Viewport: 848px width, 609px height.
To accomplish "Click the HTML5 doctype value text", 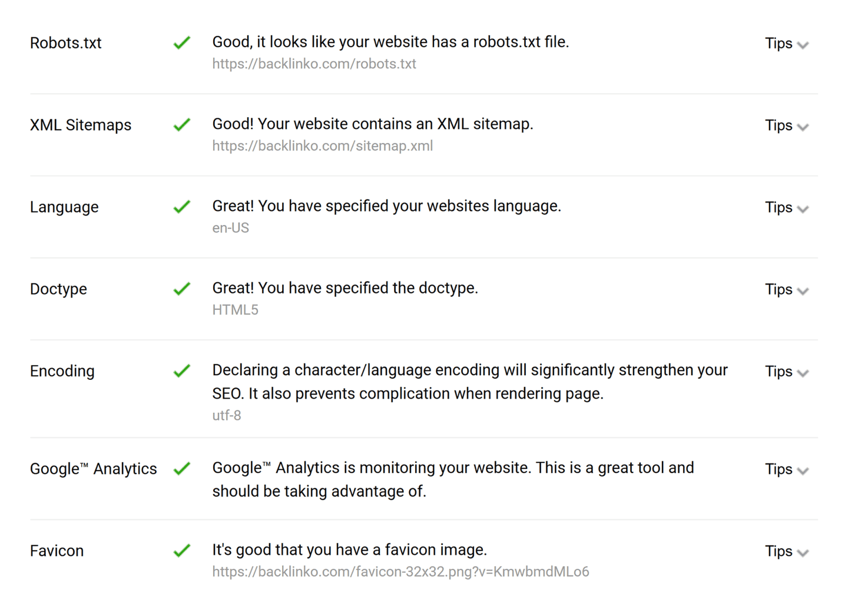I will [235, 309].
